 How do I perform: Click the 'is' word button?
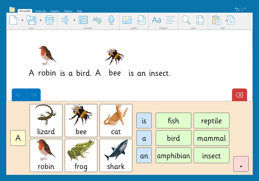[x=144, y=120]
